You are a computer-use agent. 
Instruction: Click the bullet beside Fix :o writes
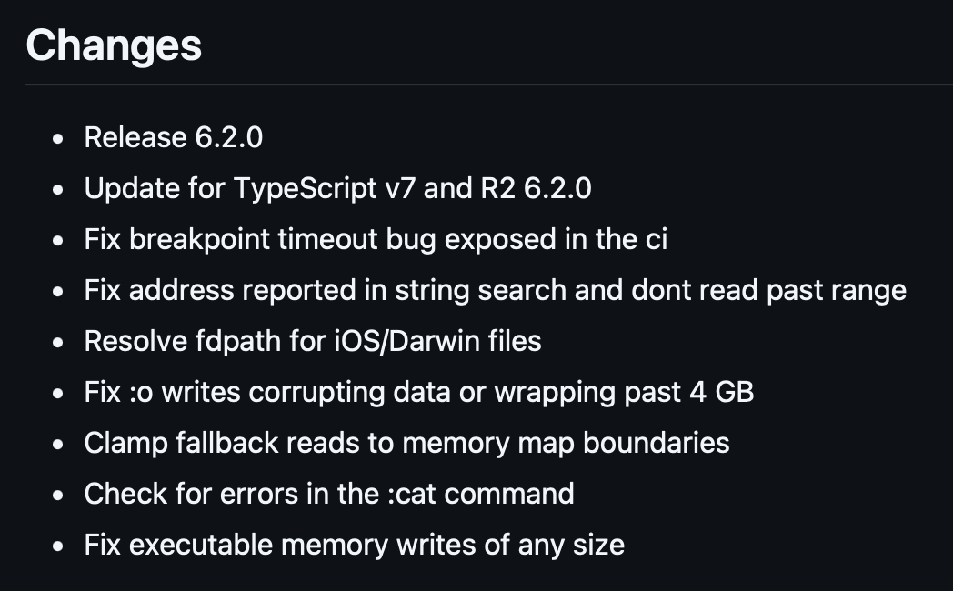click(x=57, y=394)
